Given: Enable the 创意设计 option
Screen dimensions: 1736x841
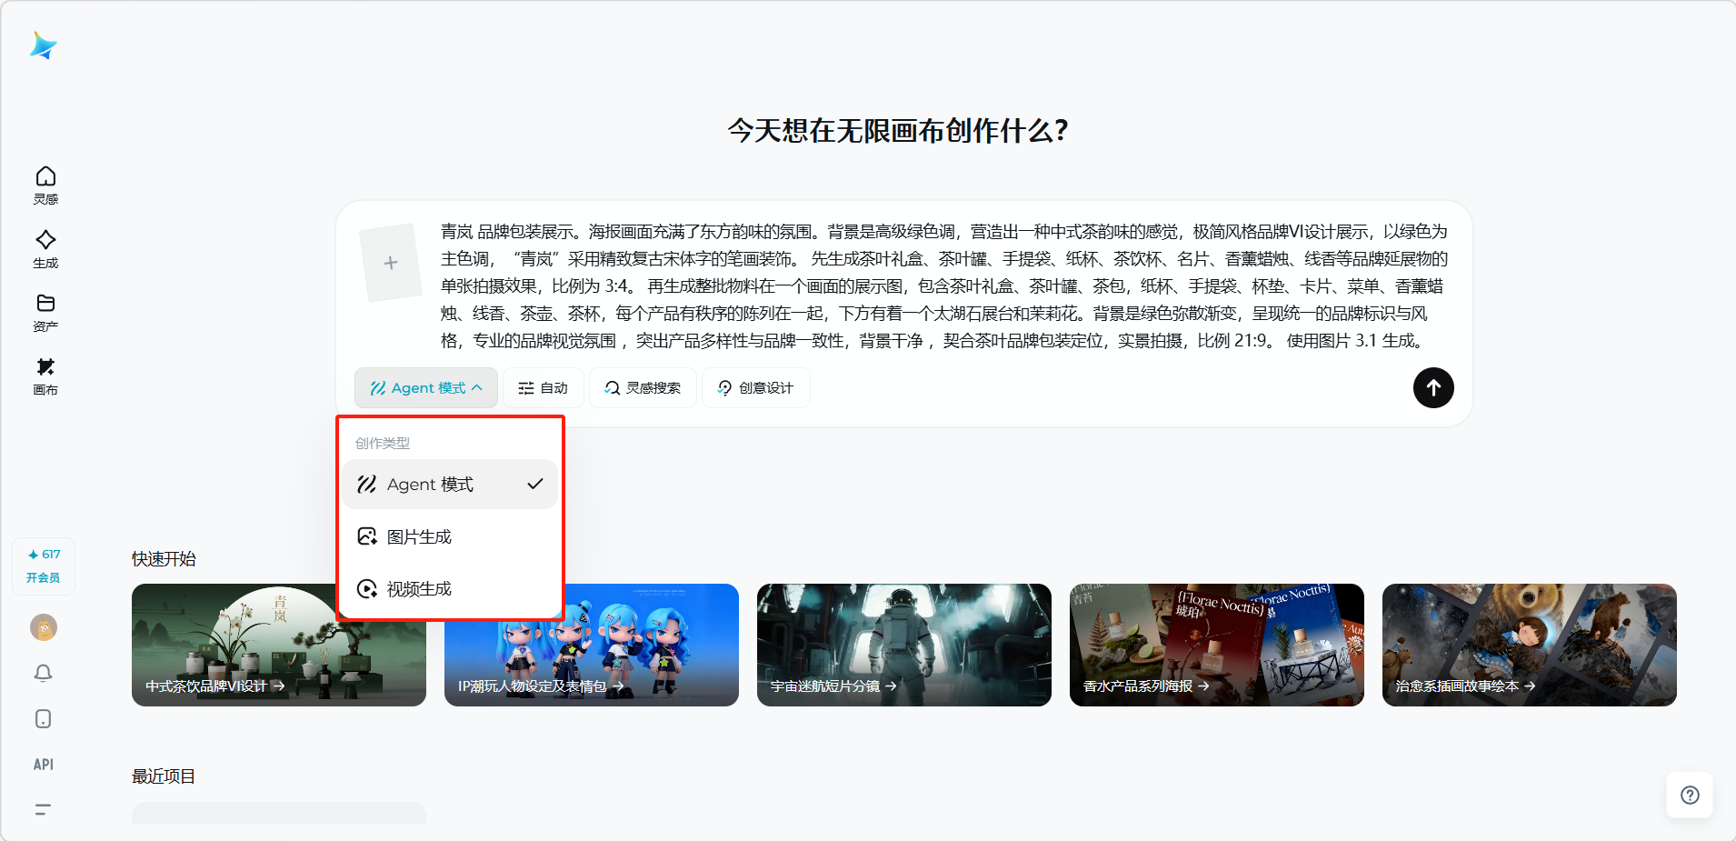Looking at the screenshot, I should 755,388.
